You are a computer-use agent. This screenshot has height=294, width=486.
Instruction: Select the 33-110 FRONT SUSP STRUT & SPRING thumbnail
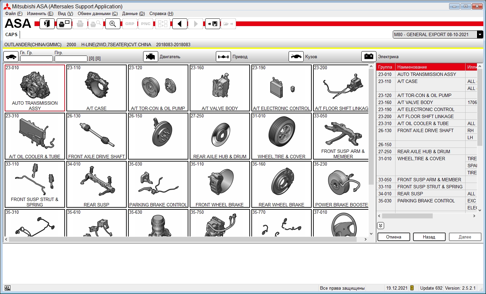[x=35, y=184]
